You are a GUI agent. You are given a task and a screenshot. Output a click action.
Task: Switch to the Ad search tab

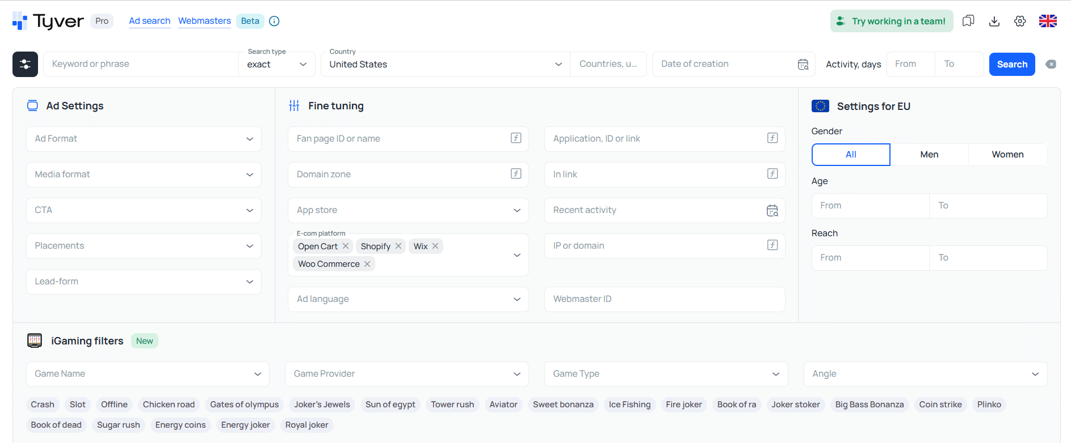click(x=150, y=21)
